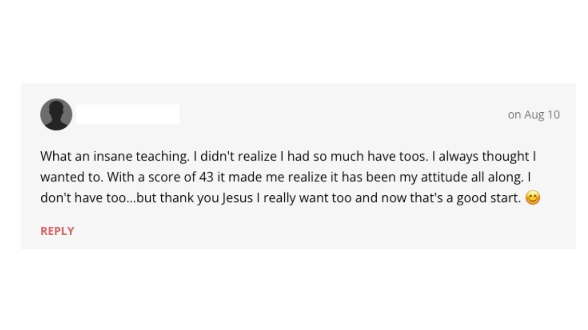Click the phrase "What an insane teaching"
The width and height of the screenshot is (588, 330).
(114, 156)
